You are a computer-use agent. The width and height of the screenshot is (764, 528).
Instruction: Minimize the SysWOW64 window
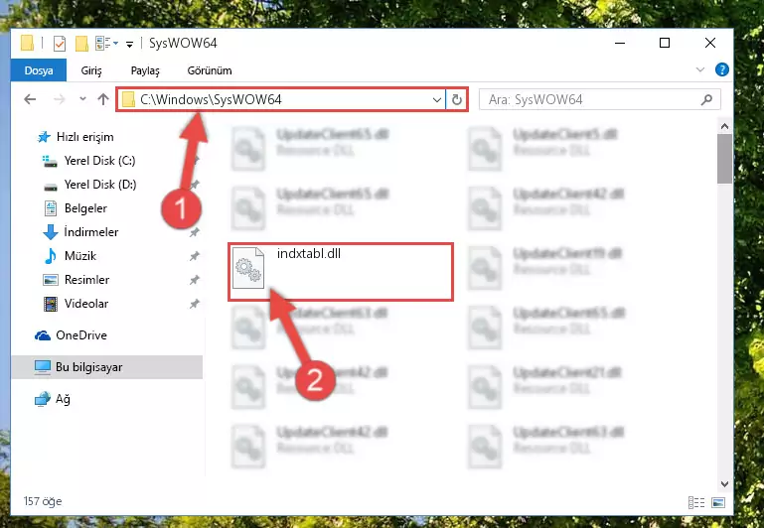(x=620, y=43)
